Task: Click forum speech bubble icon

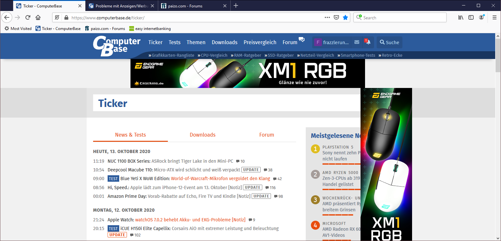Action: [x=302, y=40]
